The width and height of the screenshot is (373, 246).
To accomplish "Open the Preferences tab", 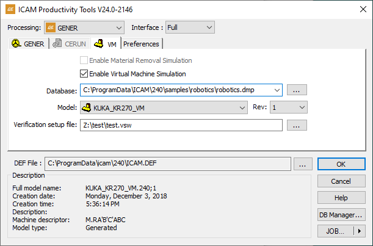I will pyautogui.click(x=142, y=44).
